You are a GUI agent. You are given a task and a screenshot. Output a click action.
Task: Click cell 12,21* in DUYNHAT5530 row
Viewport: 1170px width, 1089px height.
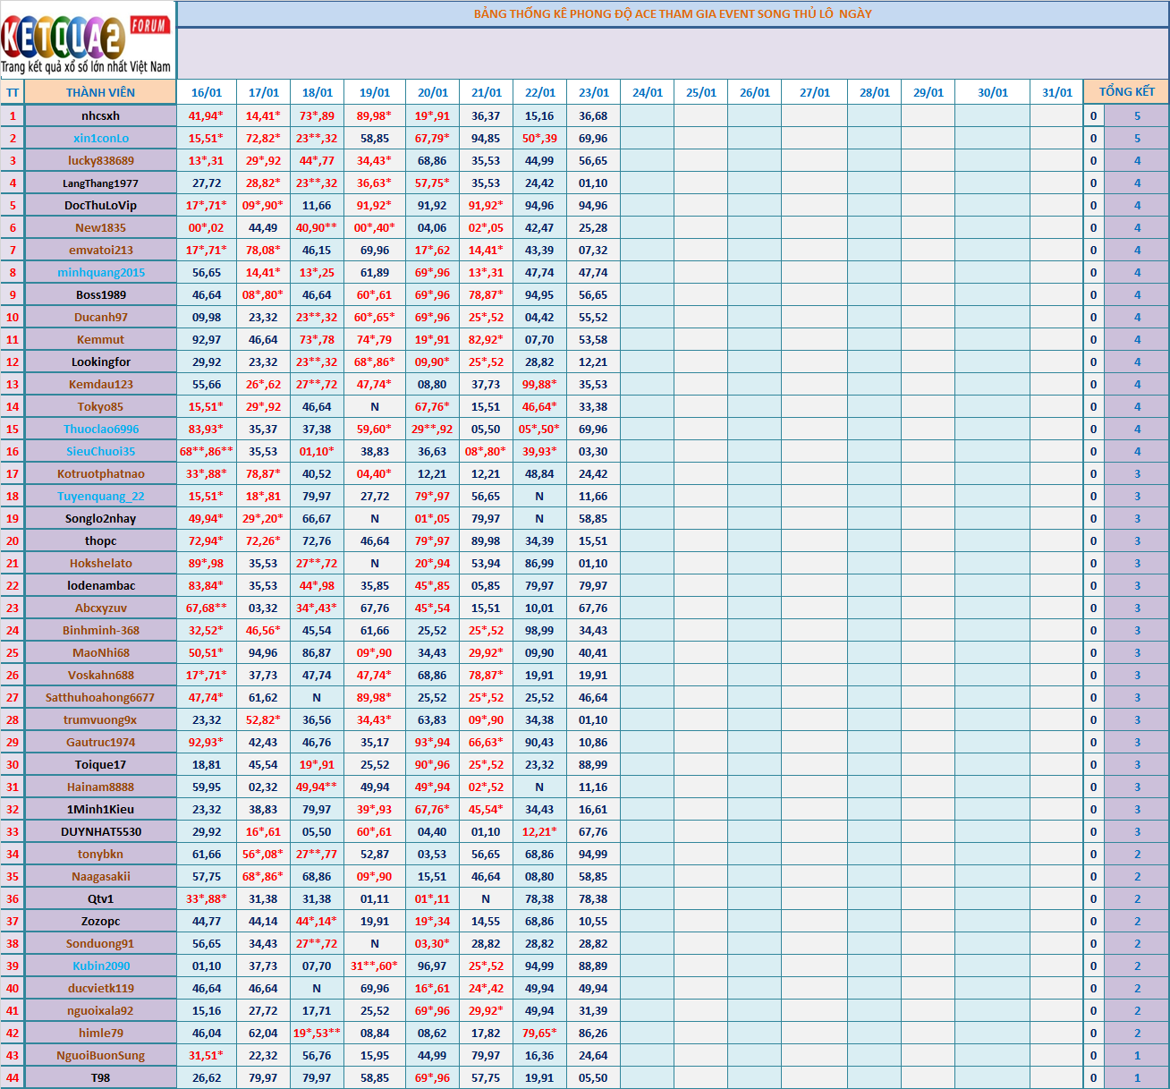pyautogui.click(x=539, y=831)
